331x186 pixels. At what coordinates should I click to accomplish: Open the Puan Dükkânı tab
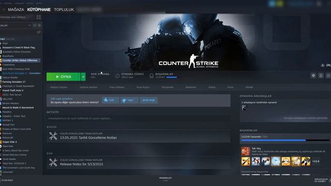(117, 87)
